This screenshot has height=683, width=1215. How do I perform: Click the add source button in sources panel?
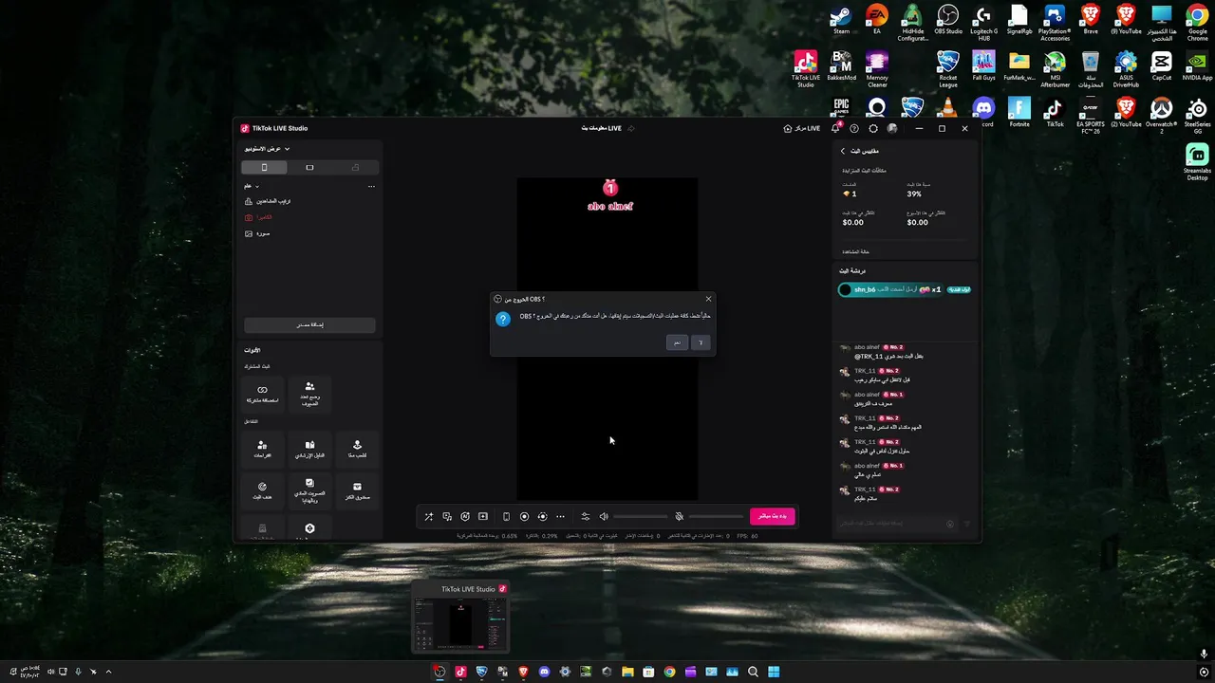tap(309, 324)
